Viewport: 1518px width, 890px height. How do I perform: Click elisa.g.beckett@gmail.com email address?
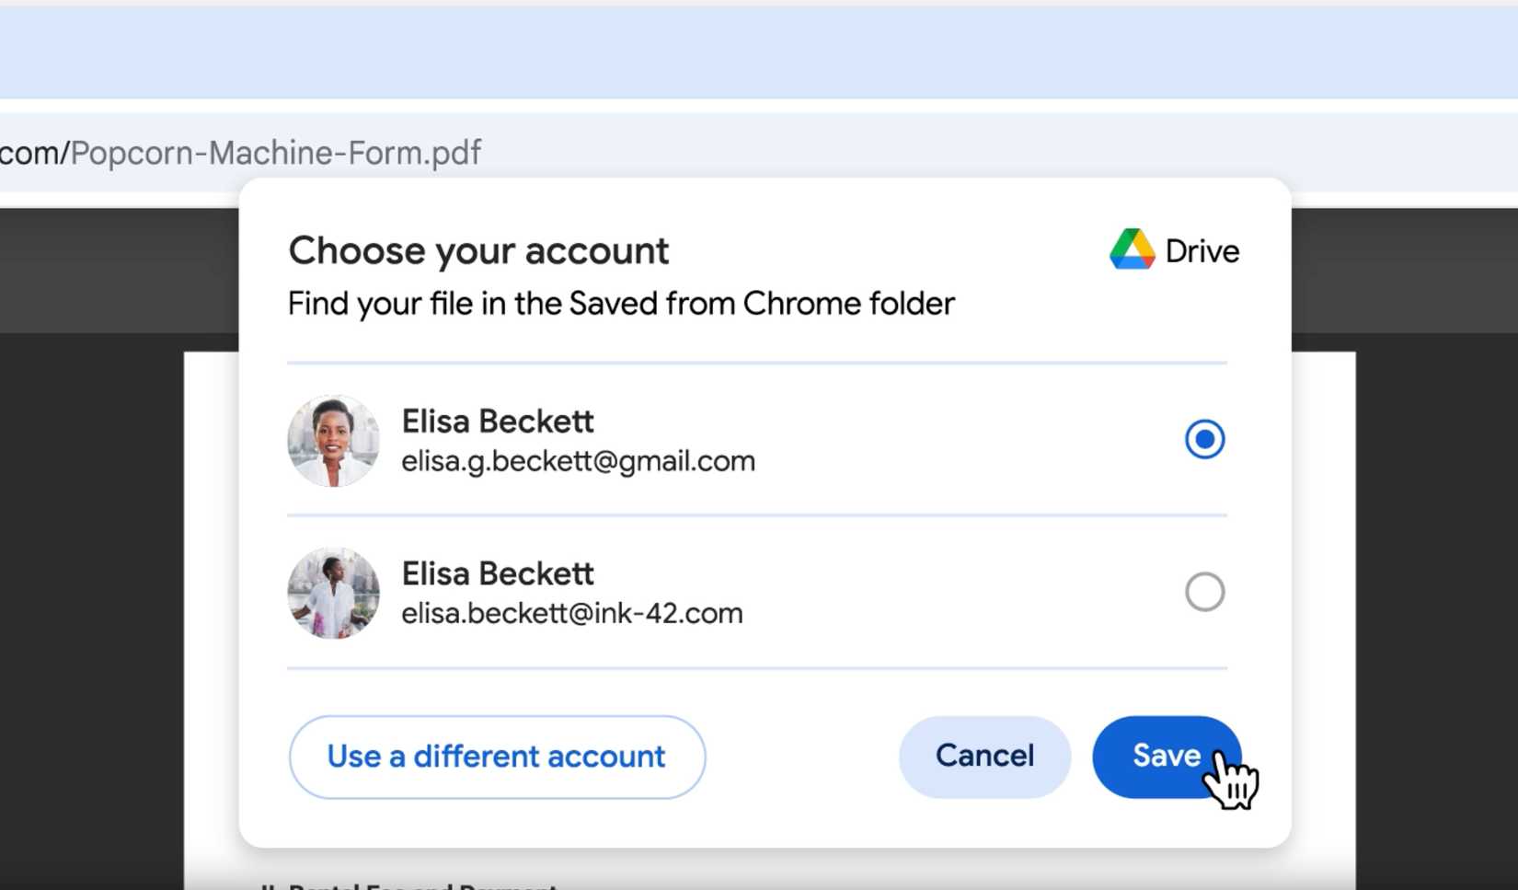click(578, 460)
